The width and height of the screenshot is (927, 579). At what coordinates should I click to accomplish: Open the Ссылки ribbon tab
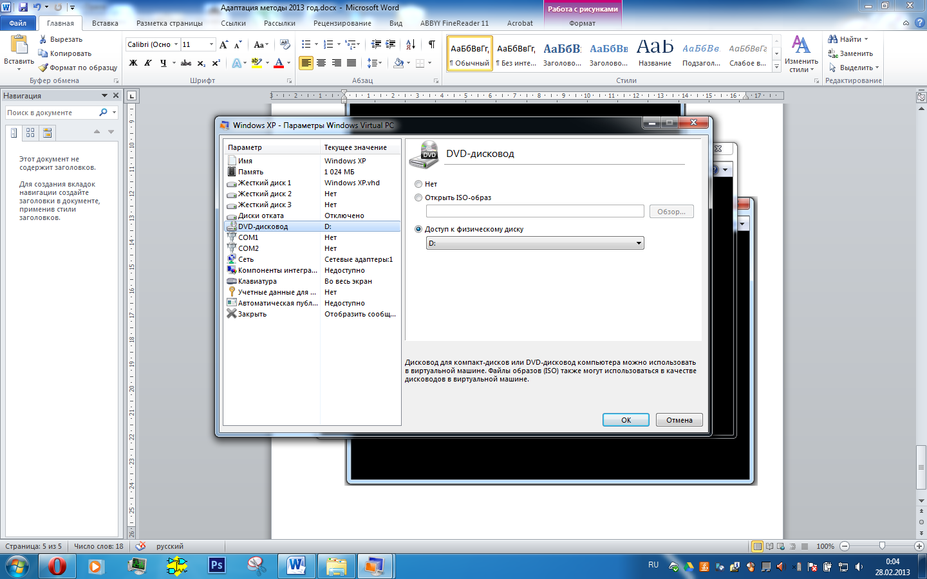(233, 23)
